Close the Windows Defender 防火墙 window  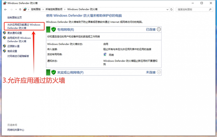[x=211, y=3]
